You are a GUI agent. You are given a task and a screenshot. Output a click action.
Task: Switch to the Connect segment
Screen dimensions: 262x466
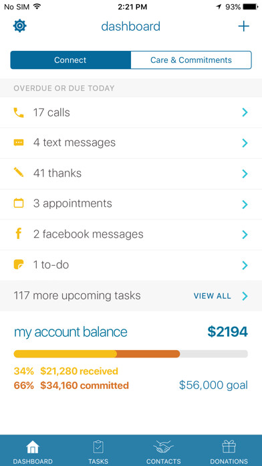[x=70, y=60]
